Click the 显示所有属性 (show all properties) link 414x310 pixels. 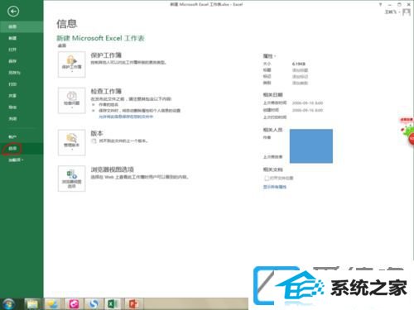(275, 187)
